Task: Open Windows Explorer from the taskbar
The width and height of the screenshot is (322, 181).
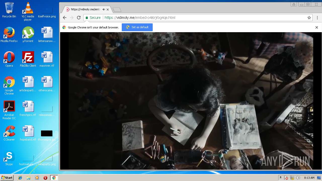Action: [x=28, y=178]
